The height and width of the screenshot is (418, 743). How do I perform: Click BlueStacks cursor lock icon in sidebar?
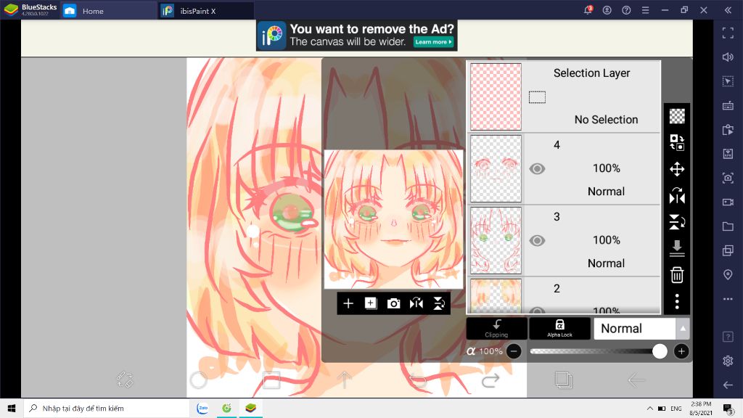coord(728,81)
